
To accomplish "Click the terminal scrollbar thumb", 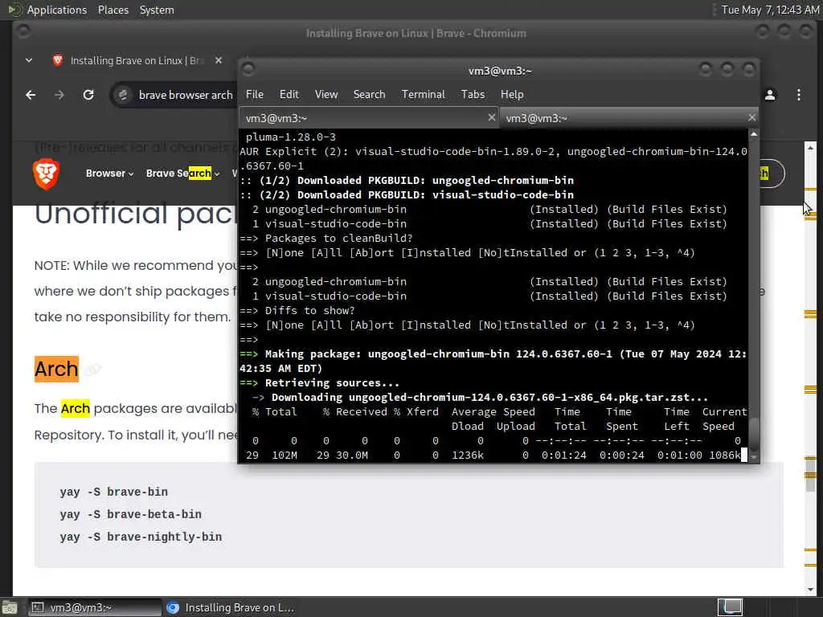I will pos(754,434).
